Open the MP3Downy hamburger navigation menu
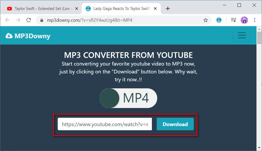 click(x=242, y=35)
